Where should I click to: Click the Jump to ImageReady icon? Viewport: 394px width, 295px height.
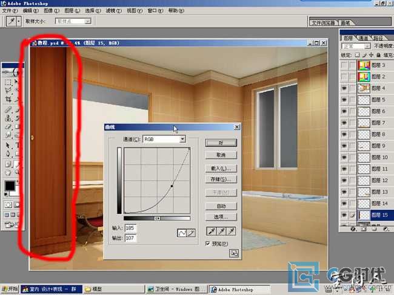pos(10,224)
